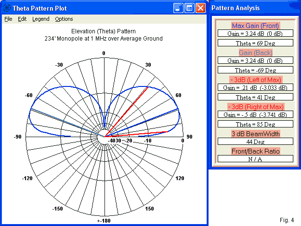Screen dimensions: 301x226
Task: Click the Theta = 69 Deg field
Action: [255, 42]
